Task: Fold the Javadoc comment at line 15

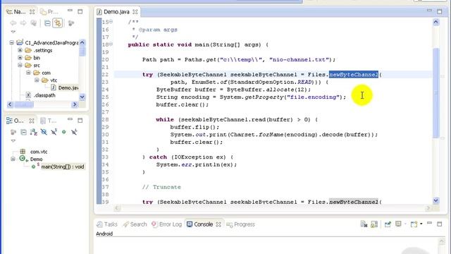Action: tap(111, 22)
